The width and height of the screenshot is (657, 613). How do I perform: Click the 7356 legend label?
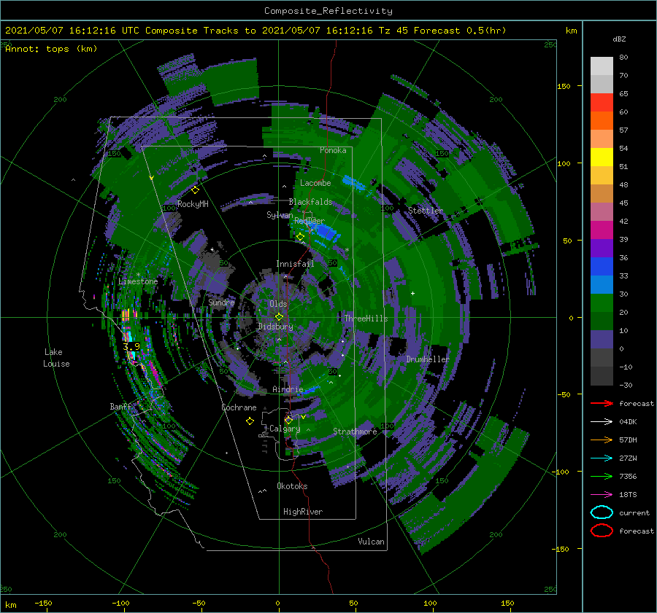[628, 476]
